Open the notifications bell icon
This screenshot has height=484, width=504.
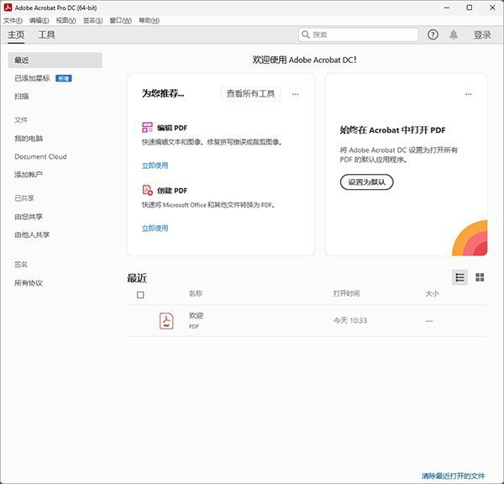tap(454, 34)
